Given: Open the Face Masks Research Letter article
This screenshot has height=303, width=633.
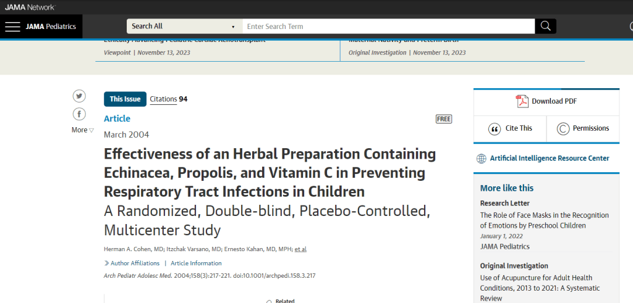Looking at the screenshot, I should (544, 220).
